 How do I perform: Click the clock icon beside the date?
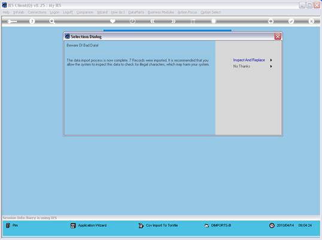272,226
